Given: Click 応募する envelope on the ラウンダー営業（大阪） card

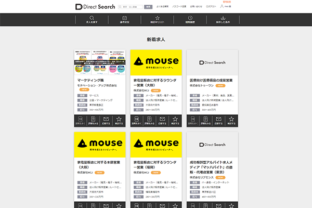Looking at the screenshot, I should 162,121.
